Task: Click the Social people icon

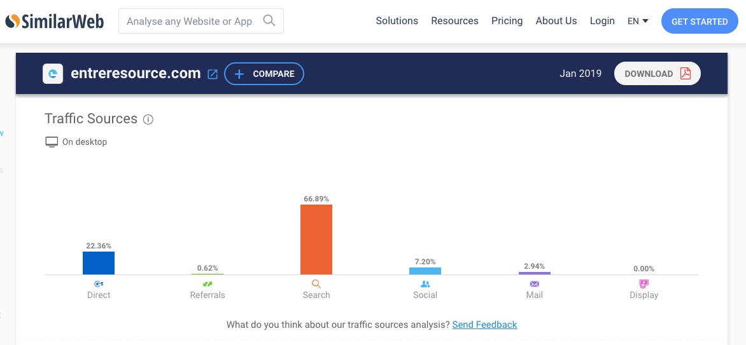Action: click(425, 284)
